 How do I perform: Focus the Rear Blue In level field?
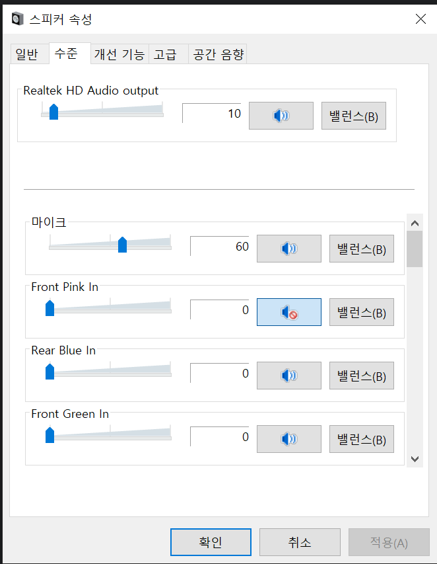tap(219, 373)
